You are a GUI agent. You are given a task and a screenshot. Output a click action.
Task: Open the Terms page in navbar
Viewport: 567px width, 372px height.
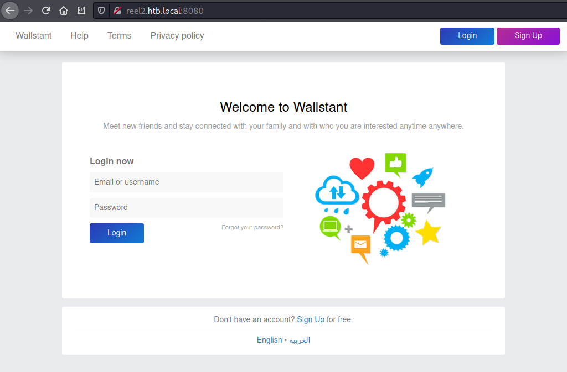(x=119, y=36)
